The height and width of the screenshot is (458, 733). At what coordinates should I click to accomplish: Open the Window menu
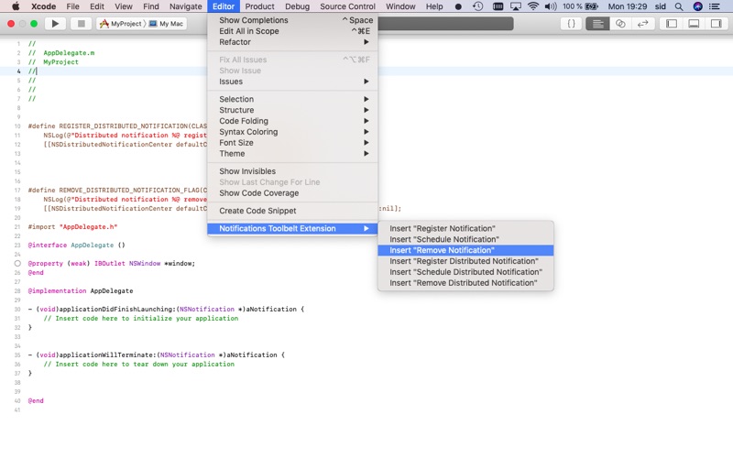[x=400, y=6]
